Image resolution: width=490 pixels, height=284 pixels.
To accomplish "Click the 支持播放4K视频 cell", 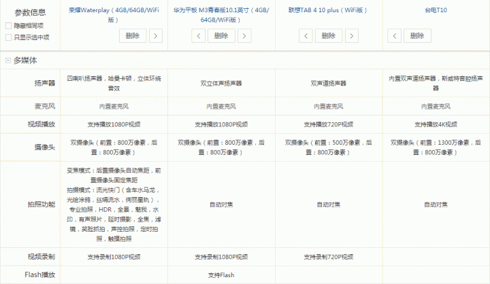I will pyautogui.click(x=436, y=124).
